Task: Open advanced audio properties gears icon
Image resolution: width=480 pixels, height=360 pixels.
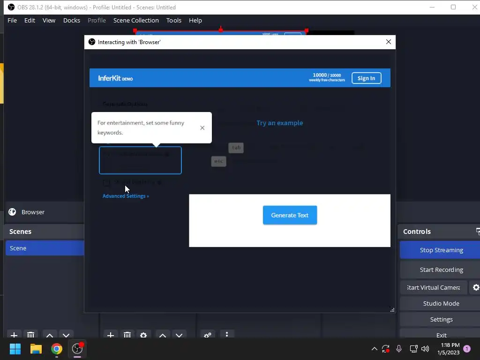Action: tap(208, 335)
